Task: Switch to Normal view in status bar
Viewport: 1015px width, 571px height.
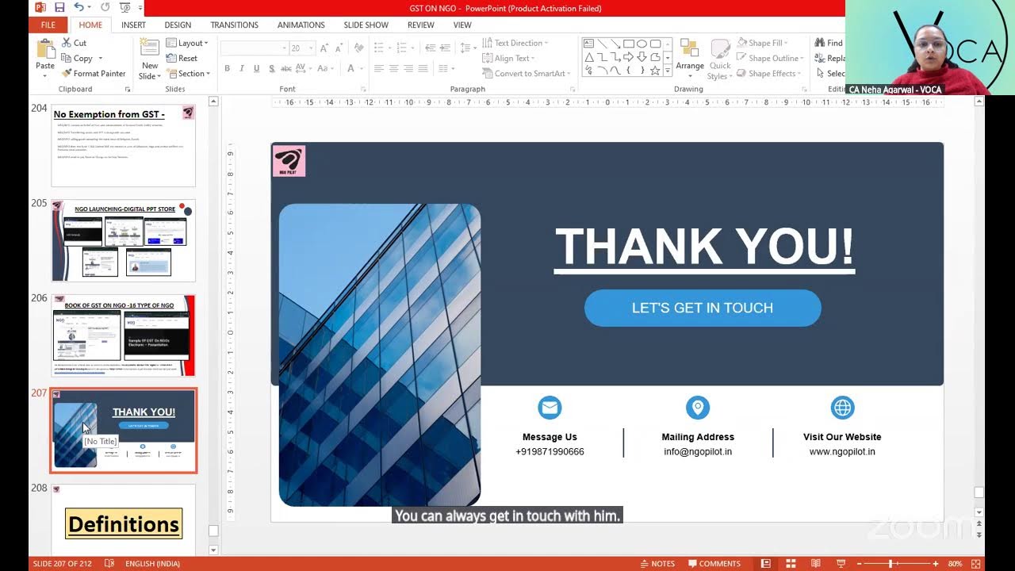Action: click(765, 564)
